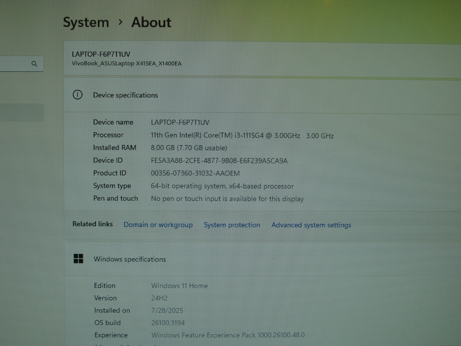Collapse the Device specifications section
The width and height of the screenshot is (461, 346).
click(x=125, y=95)
